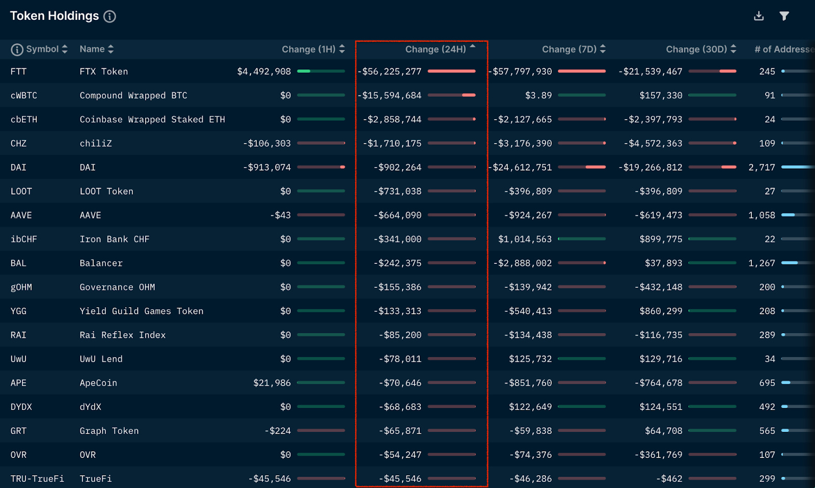Open the TrueFi token name

click(96, 478)
